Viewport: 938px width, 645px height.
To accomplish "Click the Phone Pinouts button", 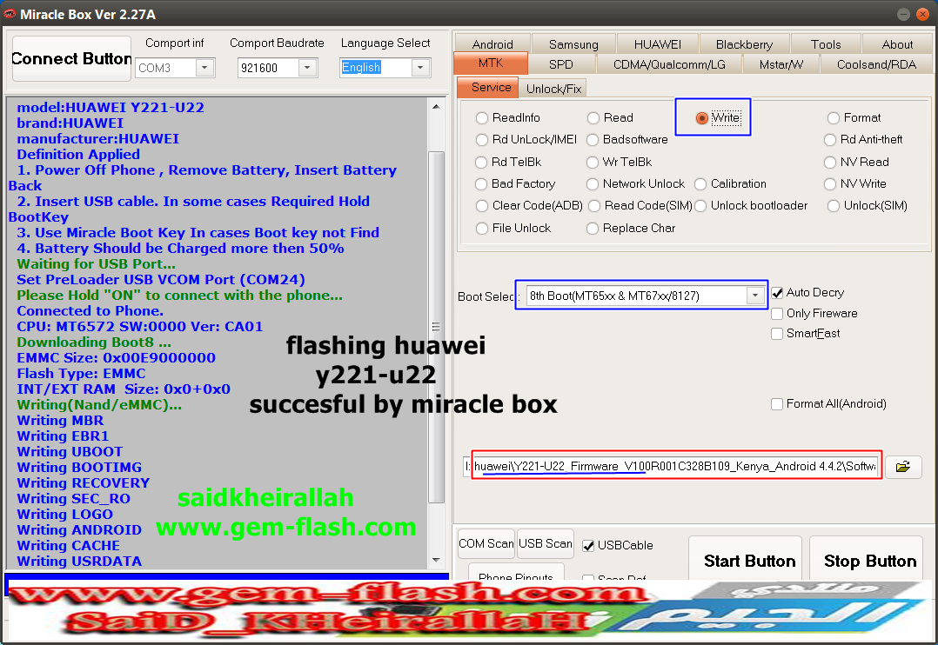I will click(516, 572).
